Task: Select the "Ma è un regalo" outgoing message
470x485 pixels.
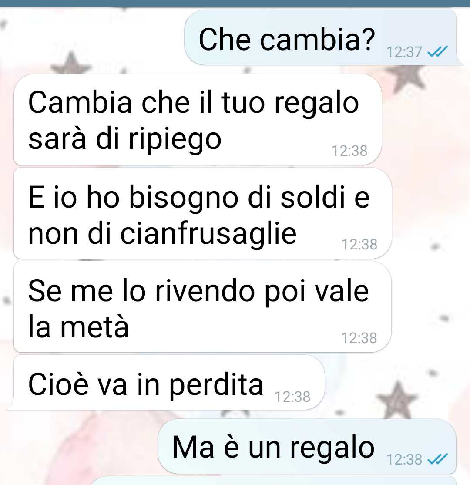Action: click(x=307, y=446)
